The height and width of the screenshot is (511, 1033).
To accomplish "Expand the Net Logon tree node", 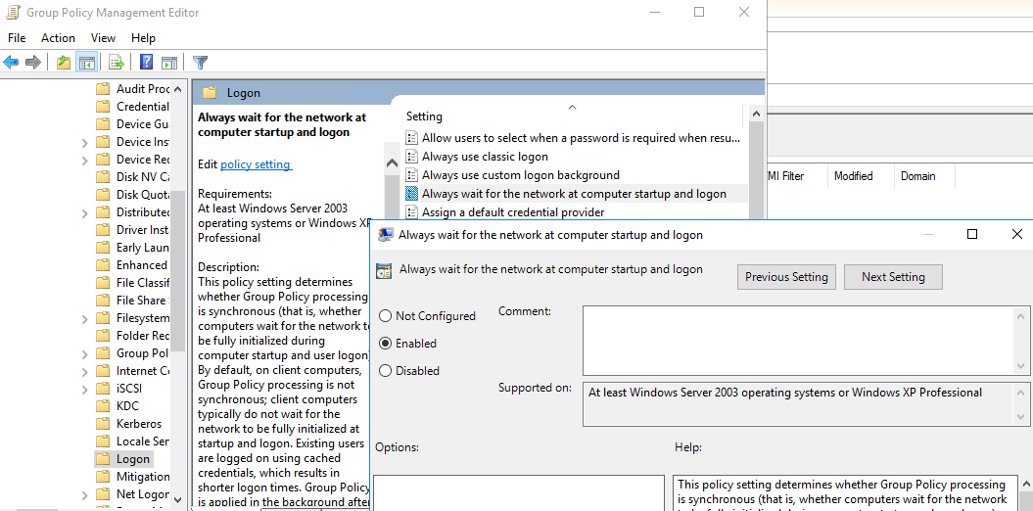I will pos(84,495).
